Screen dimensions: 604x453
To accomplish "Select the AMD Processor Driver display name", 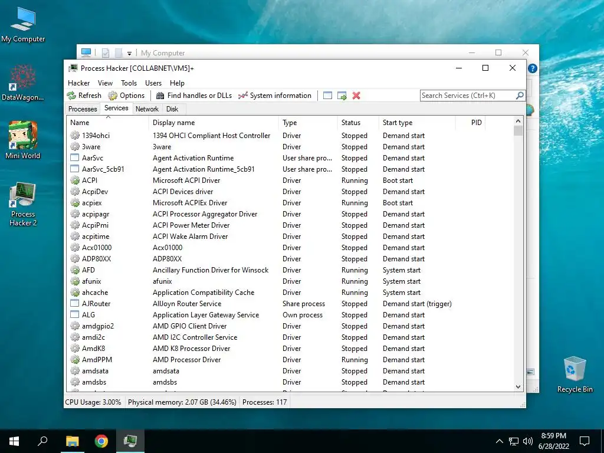I will click(x=187, y=359).
